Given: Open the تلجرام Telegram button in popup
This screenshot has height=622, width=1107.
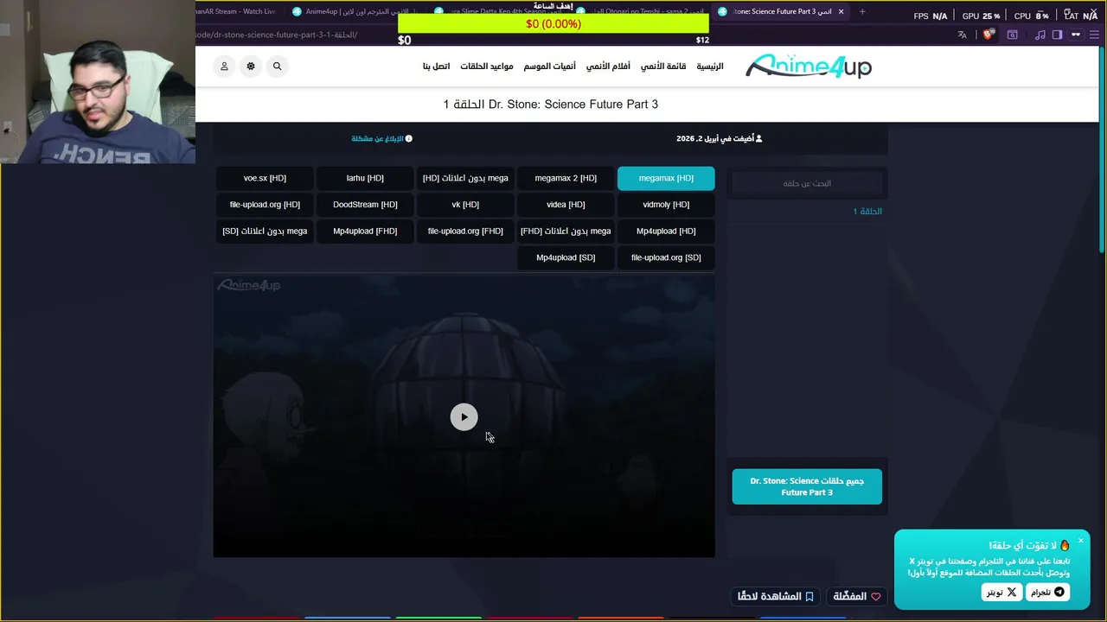Looking at the screenshot, I should coord(1047,593).
